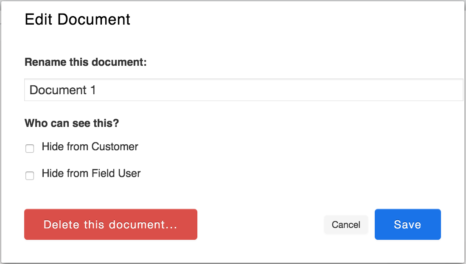Tick the Hide from Customer checkbox

(30, 149)
